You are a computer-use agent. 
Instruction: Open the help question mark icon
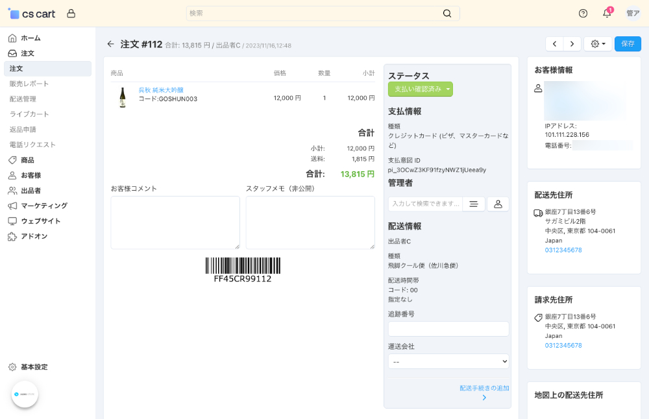(x=583, y=14)
